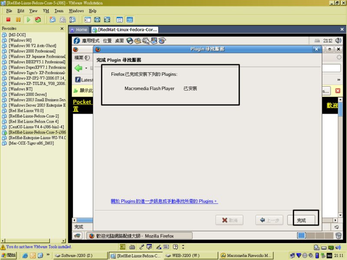Close the Favorites sidebar panel
This screenshot has height=260, width=347.
tap(62, 29)
